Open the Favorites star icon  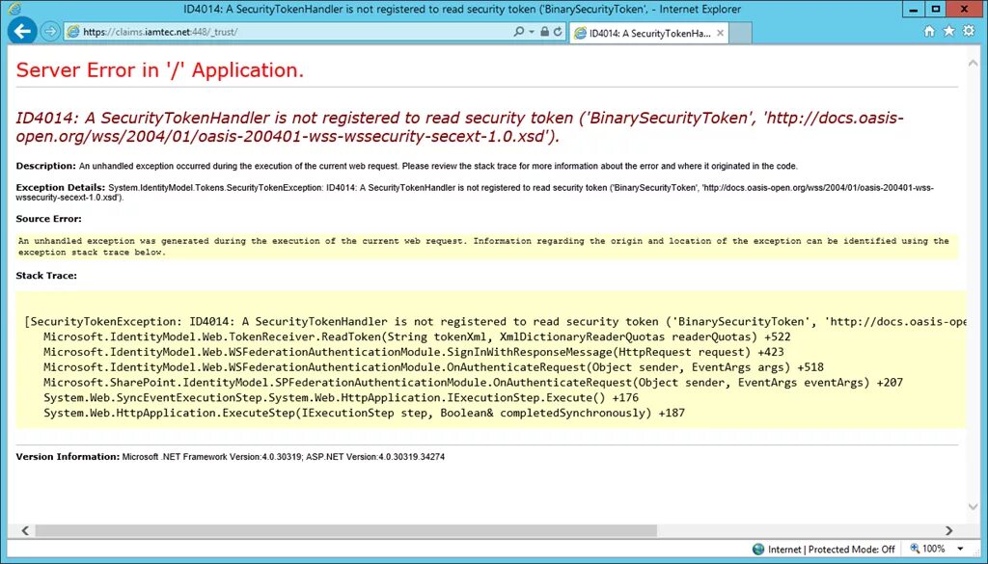point(948,32)
